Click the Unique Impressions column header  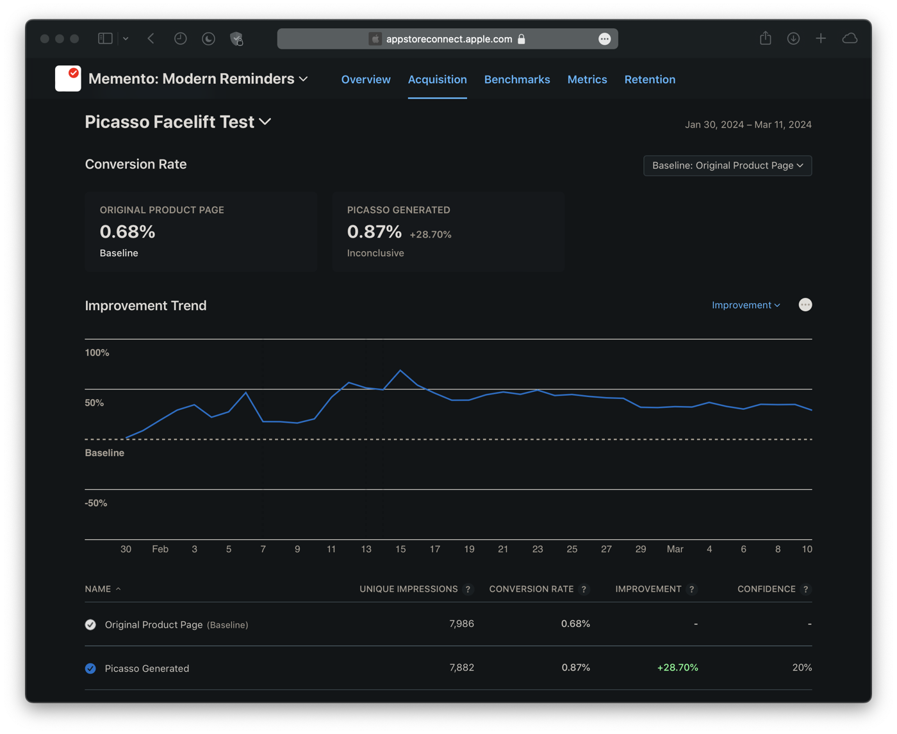point(409,589)
